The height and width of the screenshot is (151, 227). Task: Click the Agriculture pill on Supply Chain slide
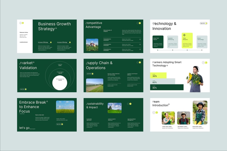90,74
